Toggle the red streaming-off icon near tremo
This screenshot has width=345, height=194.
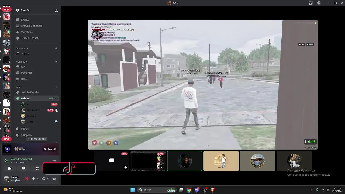pos(26,179)
